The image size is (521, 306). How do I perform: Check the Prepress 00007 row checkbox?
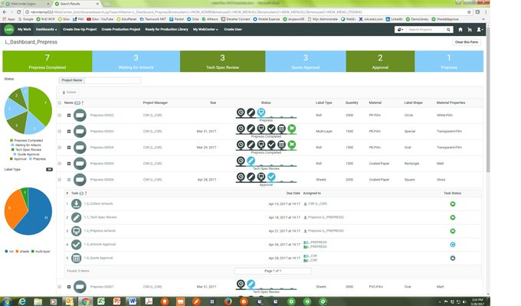60,287
